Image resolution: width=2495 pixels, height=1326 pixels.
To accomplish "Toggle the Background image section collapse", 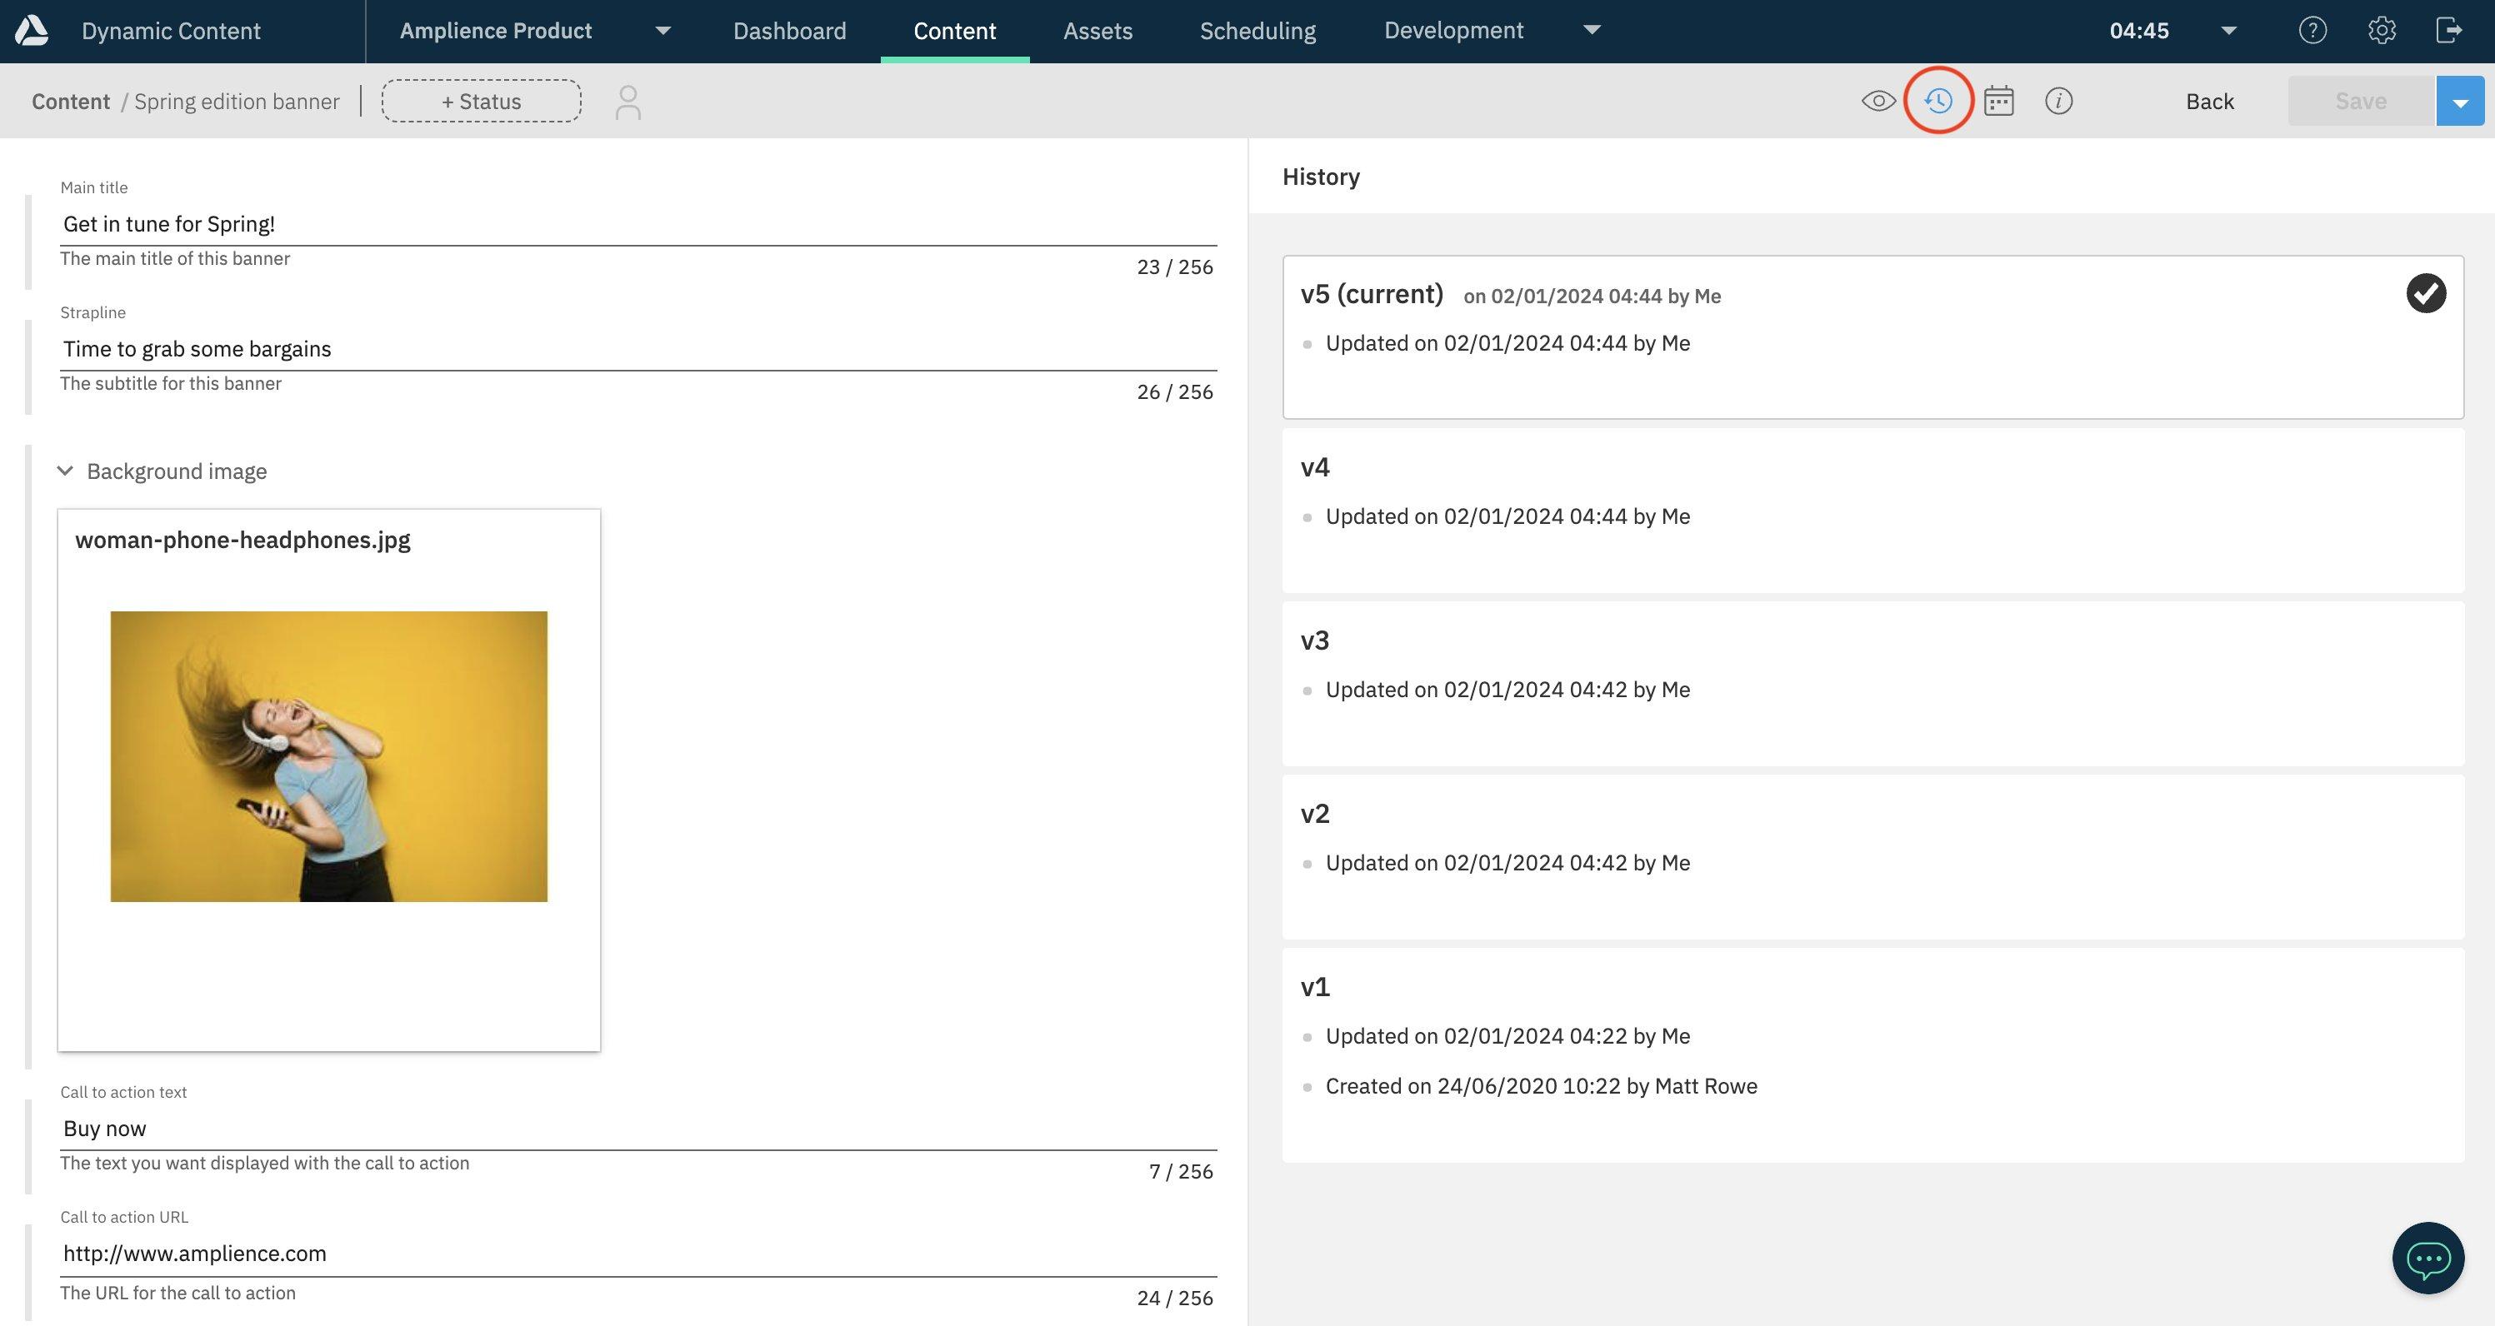I will point(62,470).
